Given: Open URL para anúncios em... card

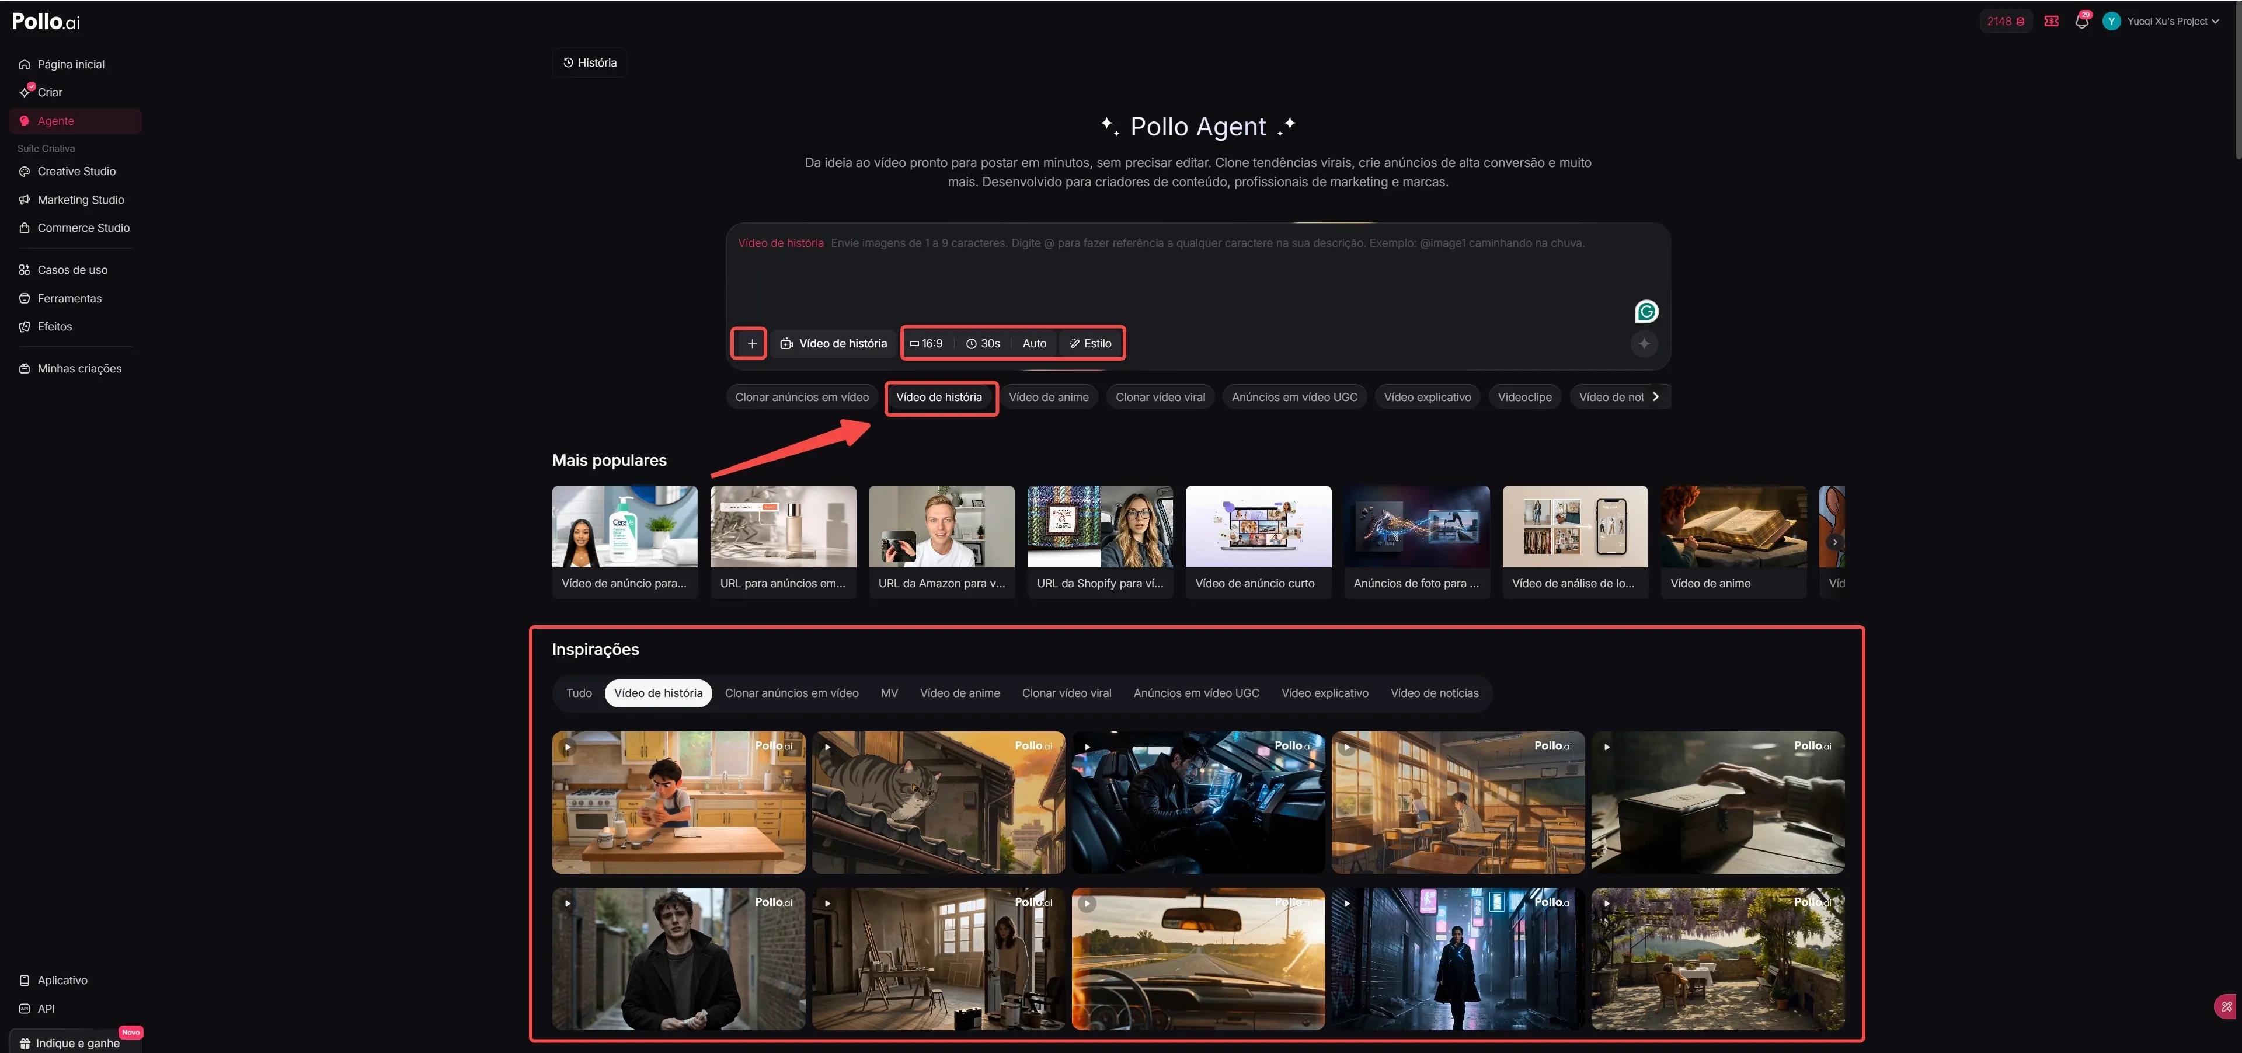Looking at the screenshot, I should tap(782, 541).
